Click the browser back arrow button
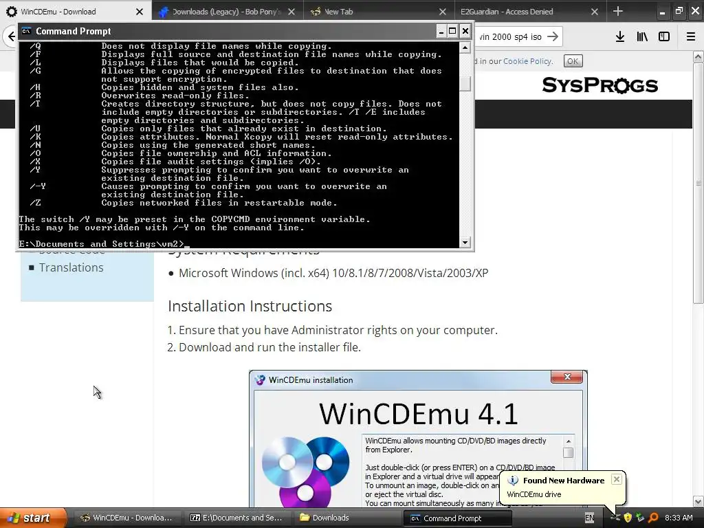The width and height of the screenshot is (704, 528). (x=11, y=36)
